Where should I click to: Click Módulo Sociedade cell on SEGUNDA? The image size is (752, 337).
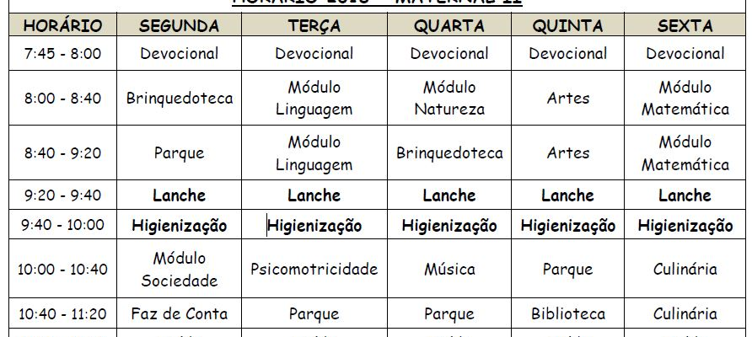tap(179, 269)
